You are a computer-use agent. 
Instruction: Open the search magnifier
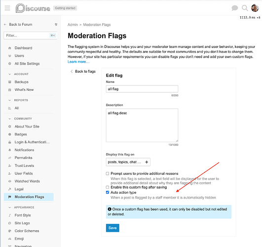245,8
